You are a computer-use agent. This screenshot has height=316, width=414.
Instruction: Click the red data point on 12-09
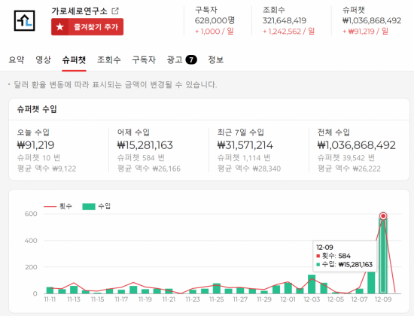[x=383, y=216]
